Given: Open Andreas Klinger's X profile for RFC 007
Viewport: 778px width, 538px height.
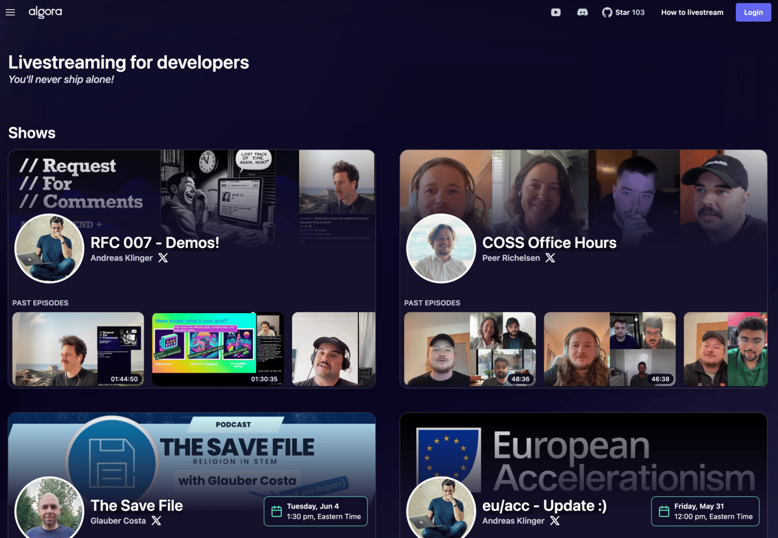Looking at the screenshot, I should 163,258.
